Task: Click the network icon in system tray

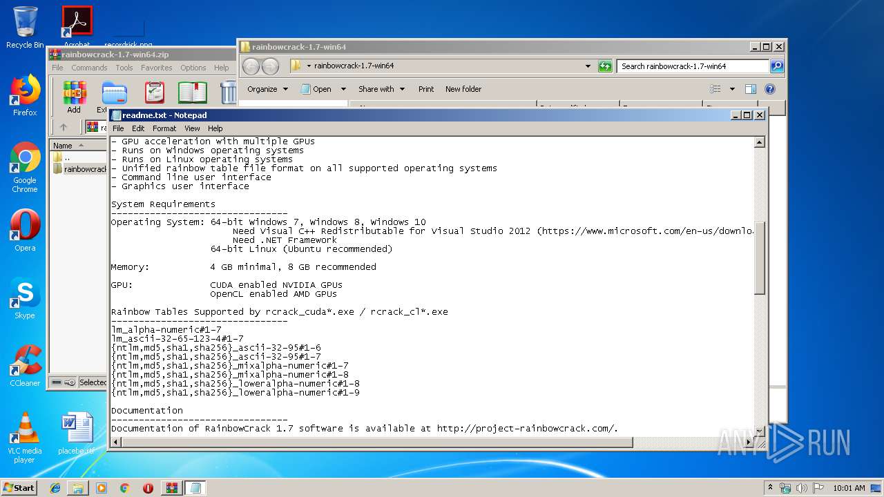Action: coord(785,488)
